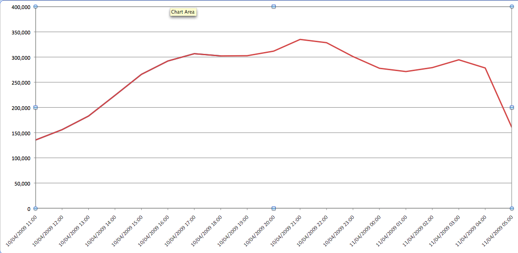Screen dimensions: 518x253
Task: Click the series peak at 21:00
Action: pyautogui.click(x=300, y=39)
